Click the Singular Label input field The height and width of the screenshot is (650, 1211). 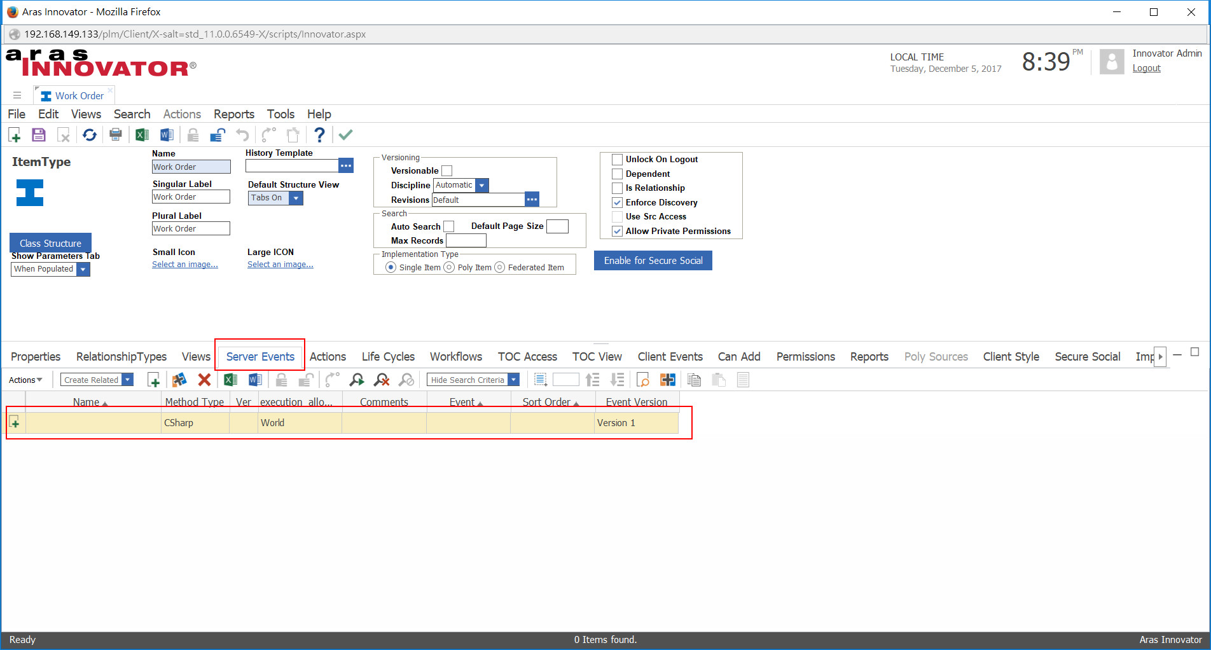click(191, 197)
